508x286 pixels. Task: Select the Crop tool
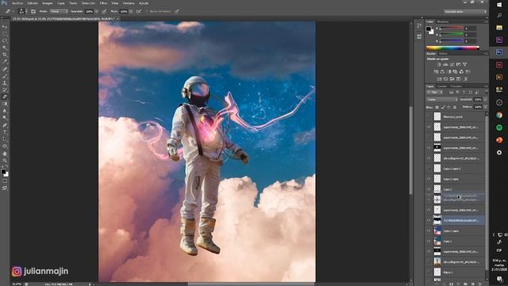point(5,55)
